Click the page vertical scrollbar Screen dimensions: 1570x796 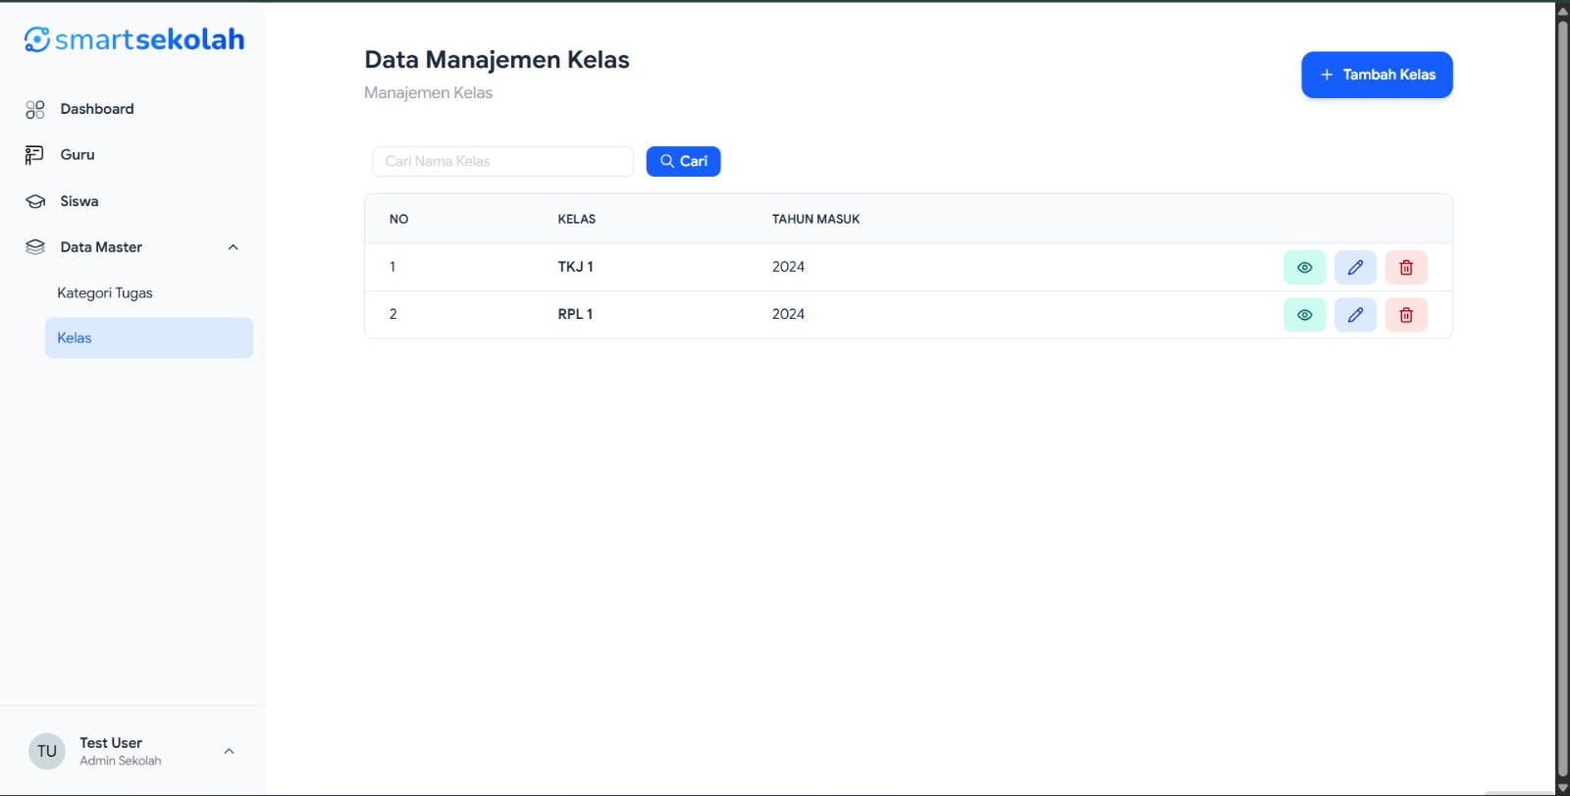(1562, 393)
